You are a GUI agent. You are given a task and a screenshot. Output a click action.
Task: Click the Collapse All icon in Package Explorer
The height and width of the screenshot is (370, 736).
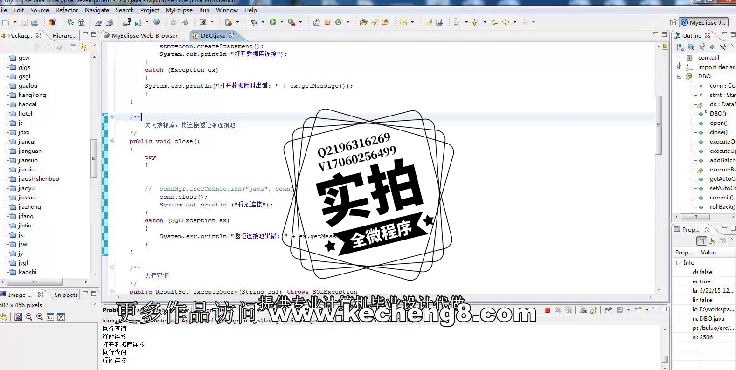tap(73, 47)
